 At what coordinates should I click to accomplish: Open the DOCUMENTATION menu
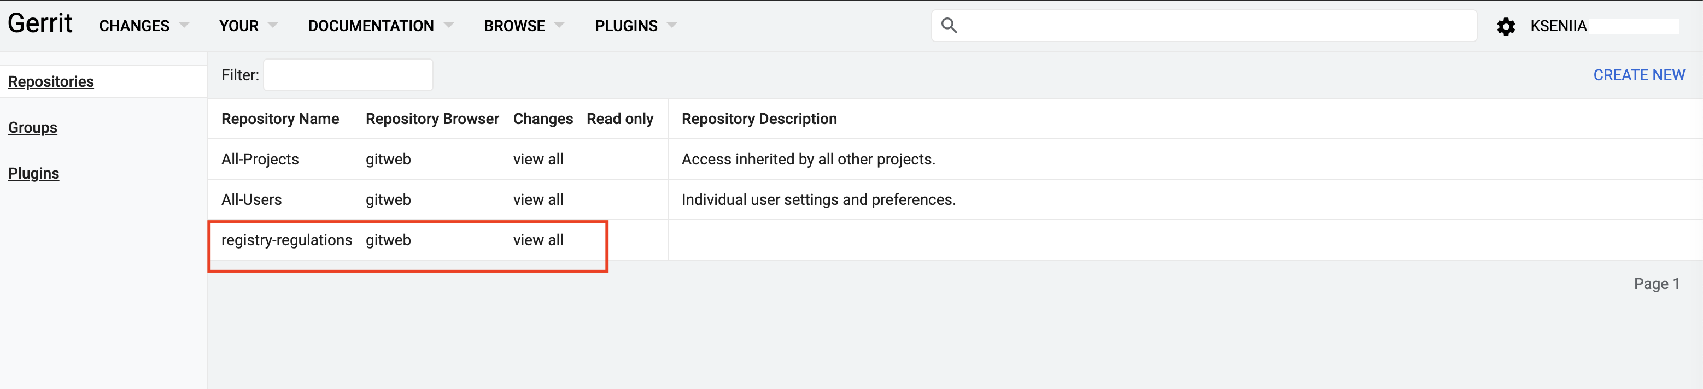tap(371, 26)
